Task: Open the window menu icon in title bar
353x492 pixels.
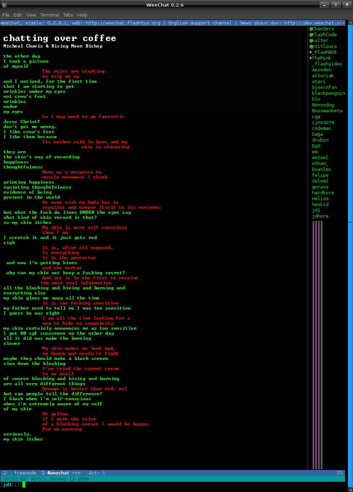Action: click(x=4, y=5)
